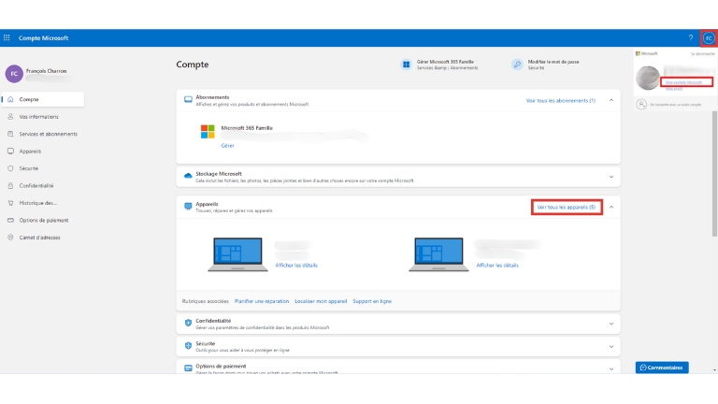Open Vos informations in the sidebar
The height and width of the screenshot is (404, 718).
coord(38,117)
